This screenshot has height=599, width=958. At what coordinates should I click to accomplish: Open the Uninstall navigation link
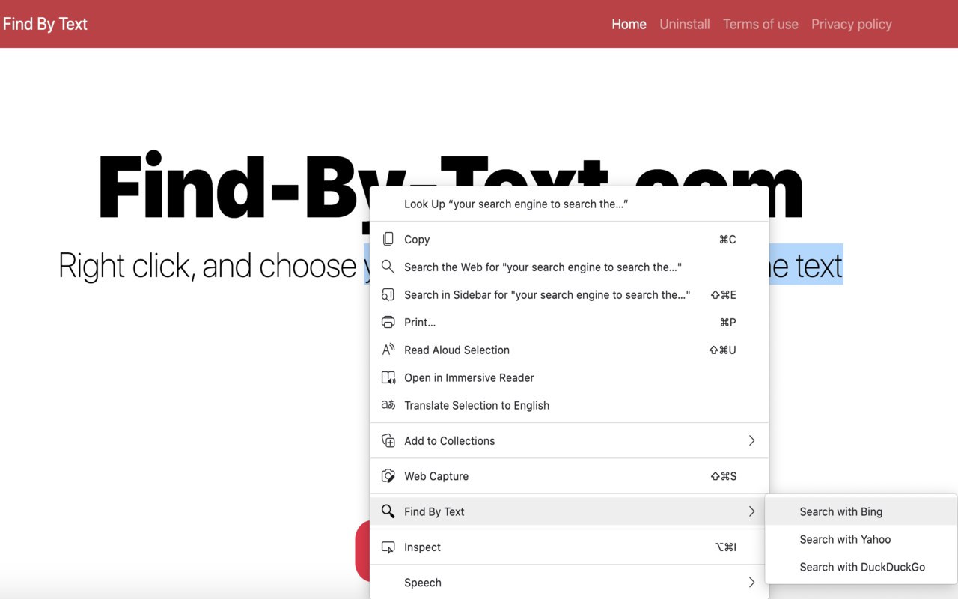[685, 24]
